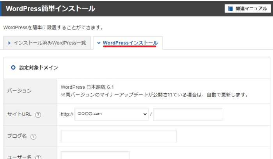
Task: Select the WordPressインストール tab
Action: 128,43
